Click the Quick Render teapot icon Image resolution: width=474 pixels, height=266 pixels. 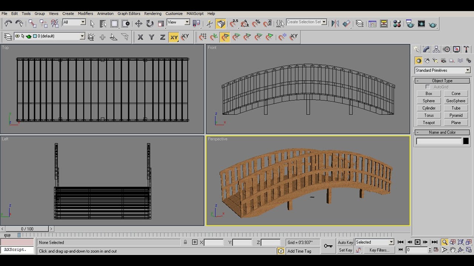coord(433,24)
